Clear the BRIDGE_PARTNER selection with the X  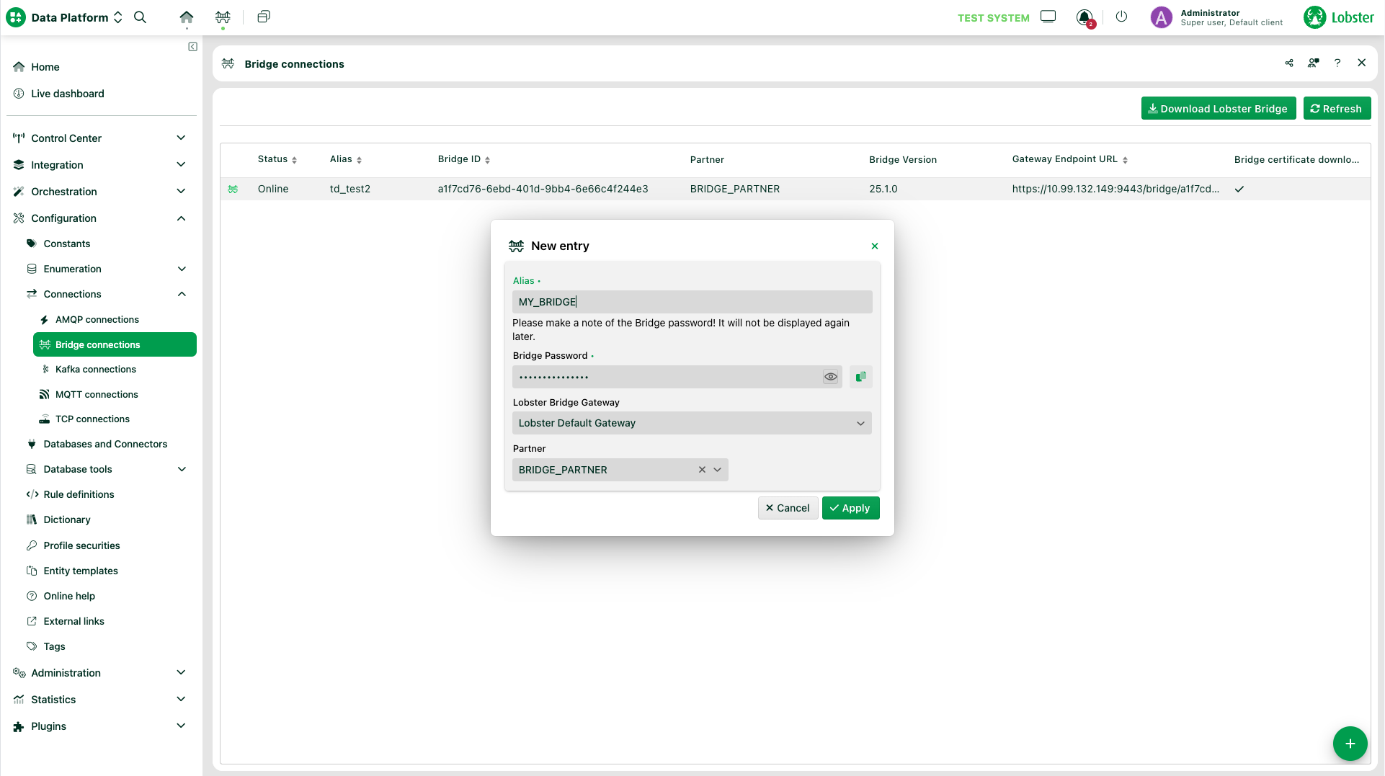click(x=702, y=470)
